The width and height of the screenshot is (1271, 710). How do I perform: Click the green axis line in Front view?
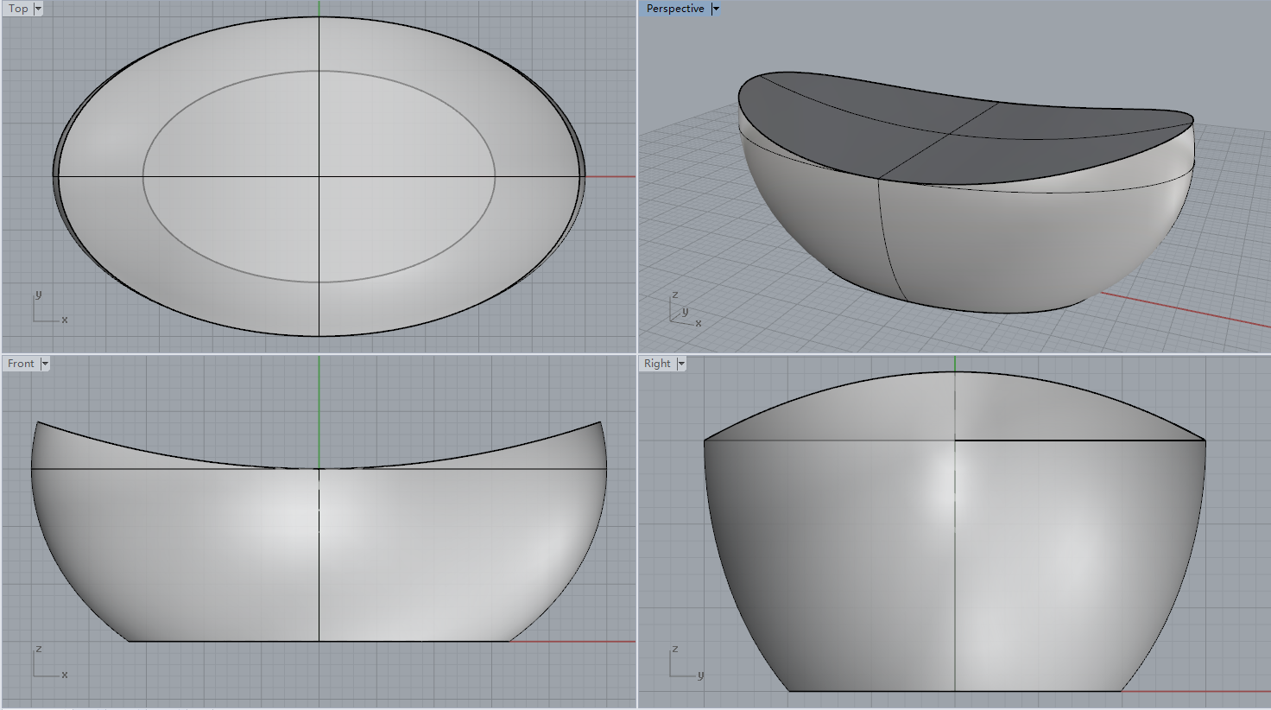[x=319, y=406]
